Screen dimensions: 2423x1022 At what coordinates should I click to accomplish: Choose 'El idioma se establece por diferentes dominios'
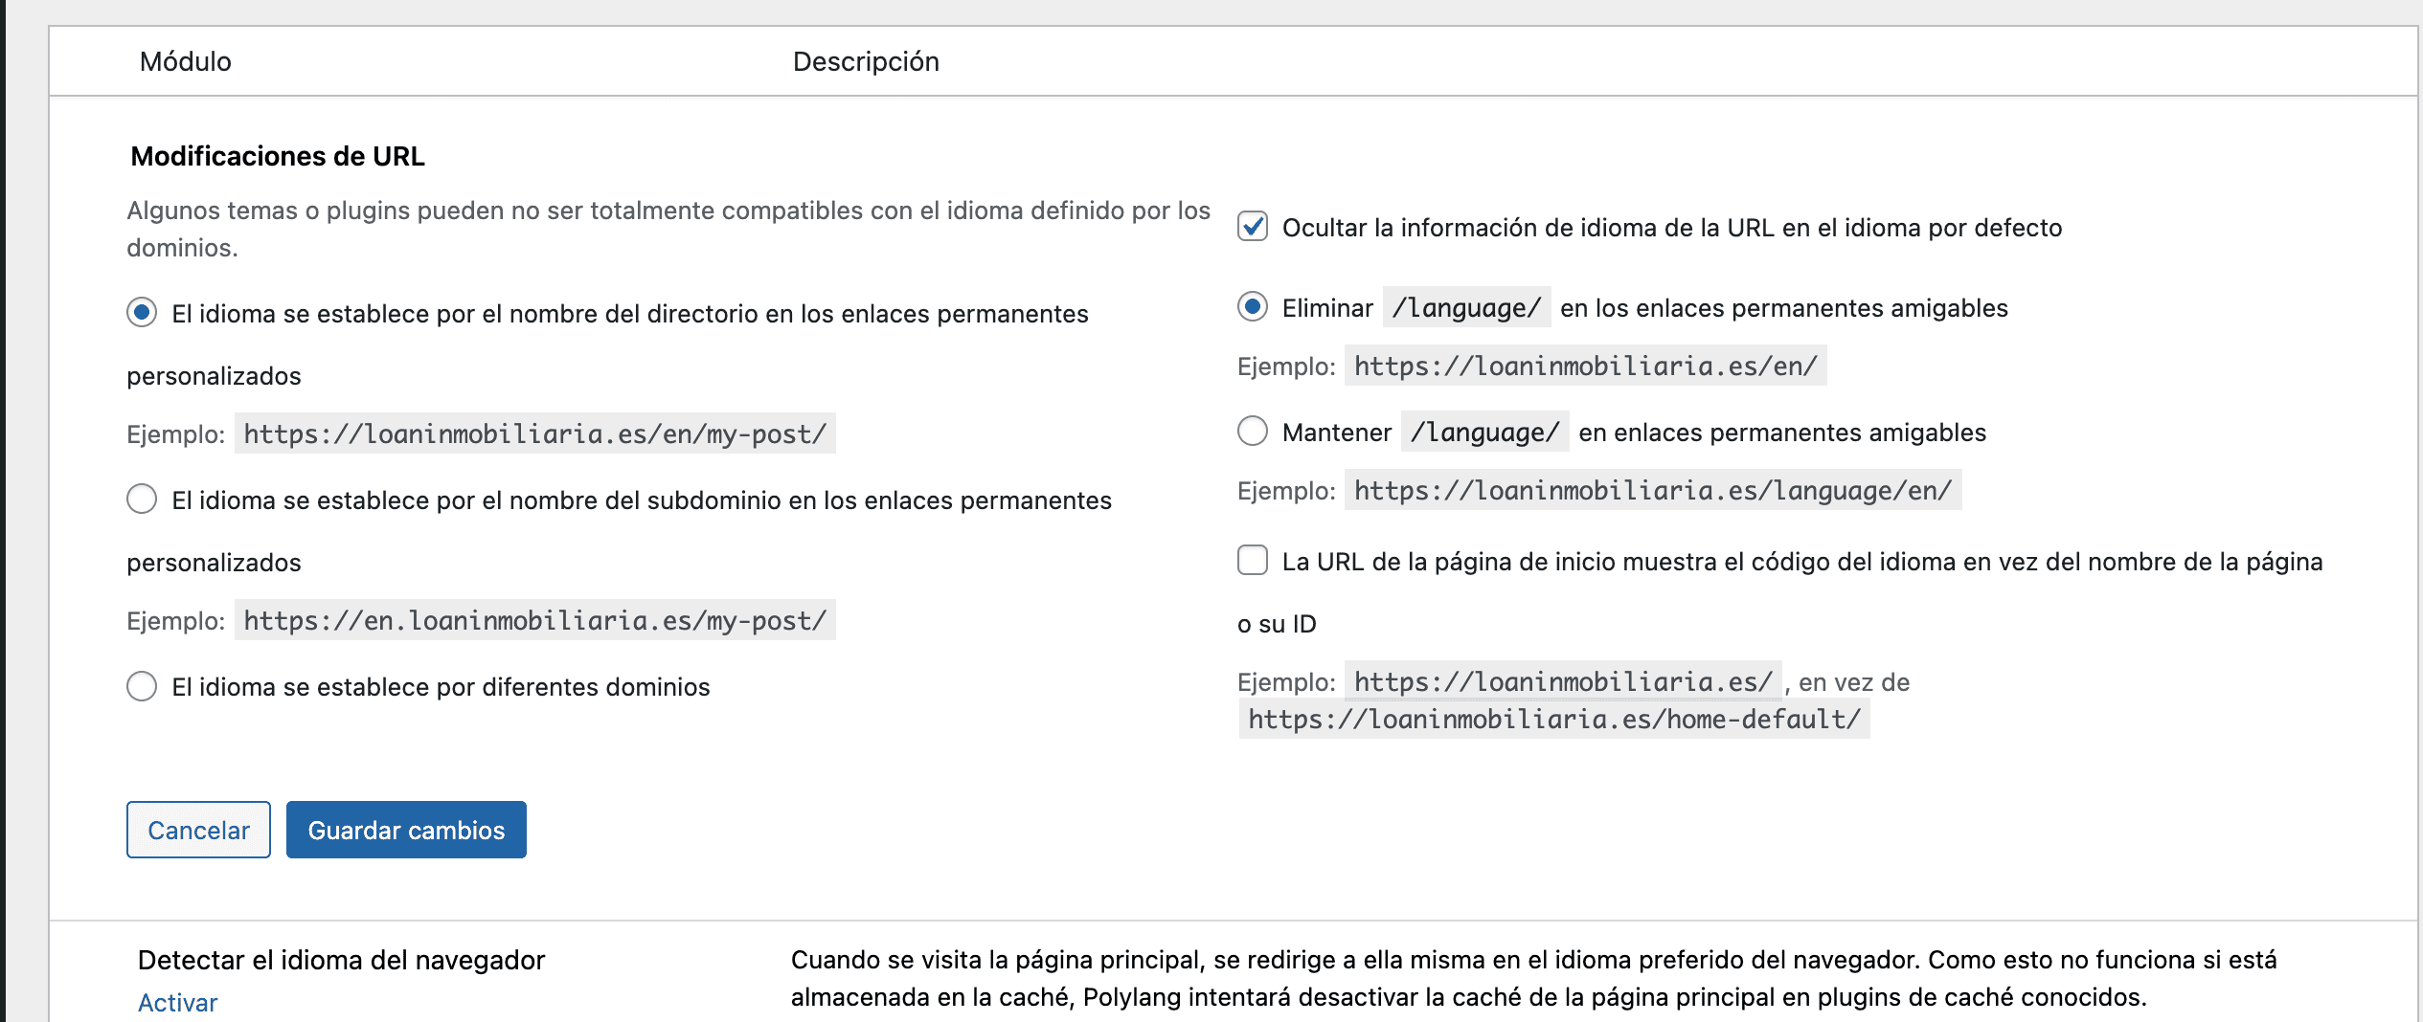tap(142, 686)
